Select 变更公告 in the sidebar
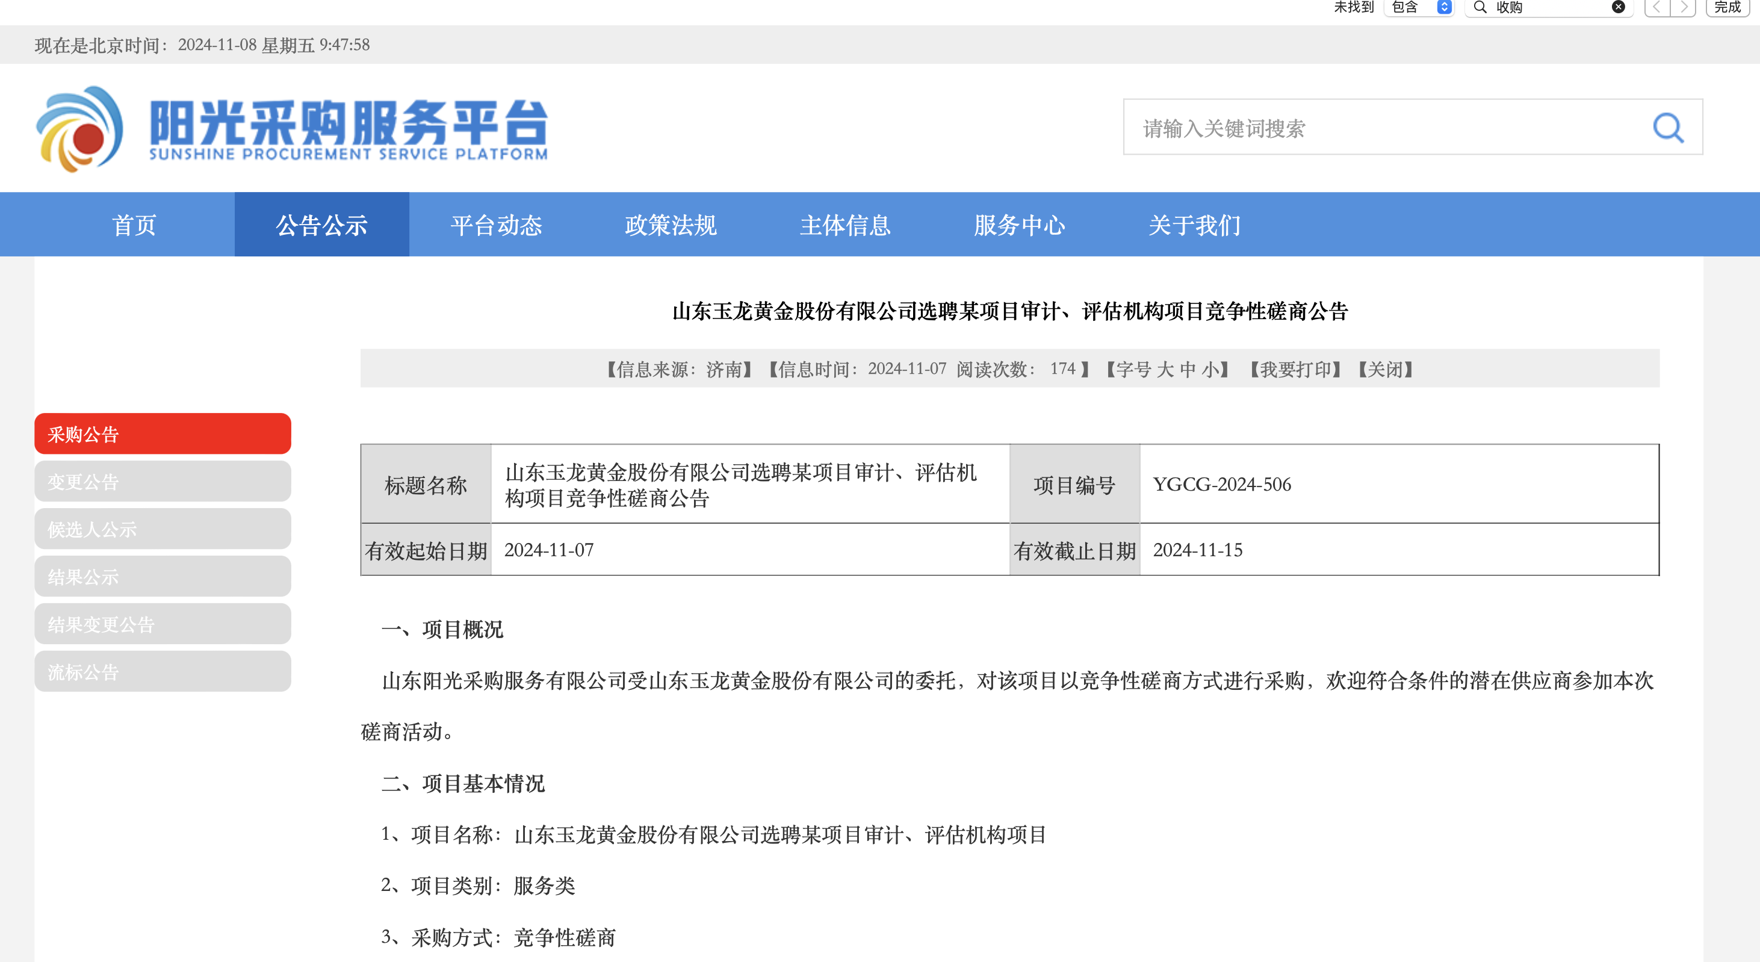1760x962 pixels. 163,482
